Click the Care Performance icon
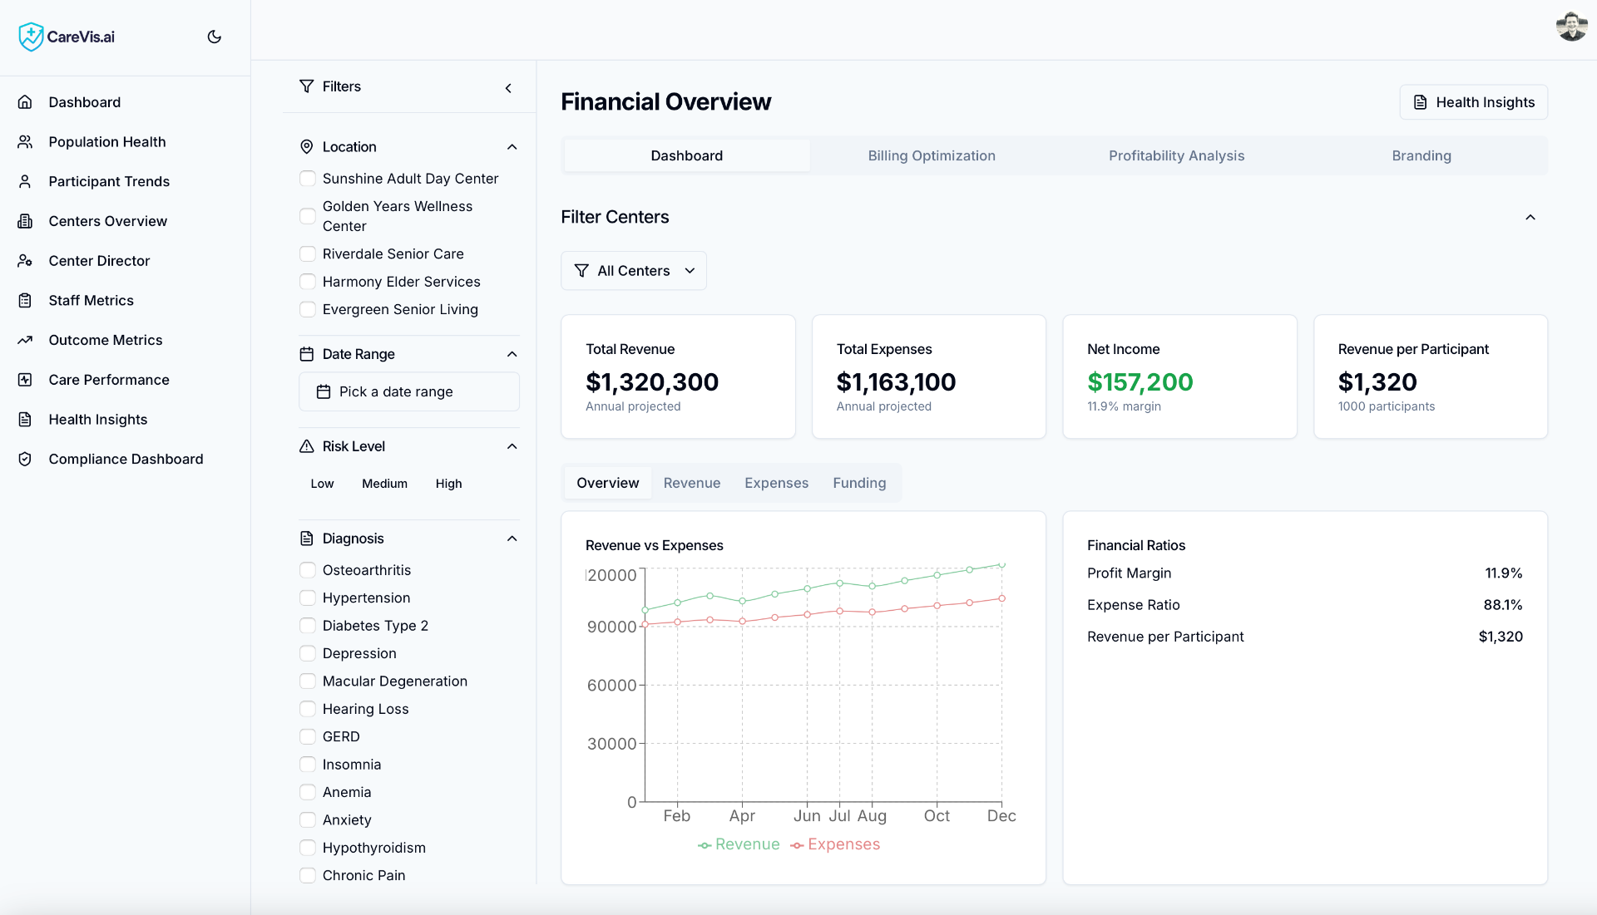 [25, 380]
